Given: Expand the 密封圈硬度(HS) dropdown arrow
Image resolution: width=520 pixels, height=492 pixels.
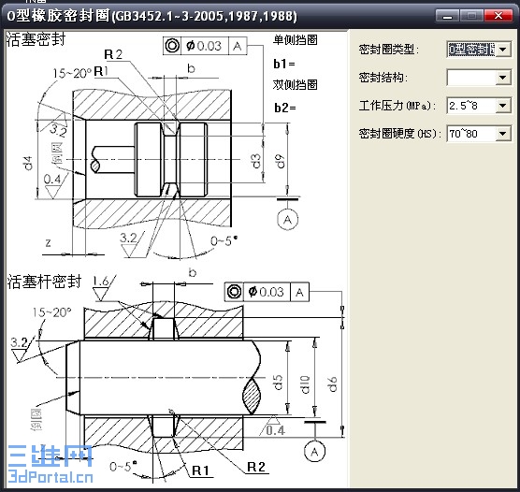Looking at the screenshot, I should tap(503, 134).
